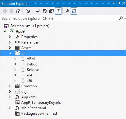126x119 pixels.
Task: Expand the obj folder
Action: (x=10, y=92)
